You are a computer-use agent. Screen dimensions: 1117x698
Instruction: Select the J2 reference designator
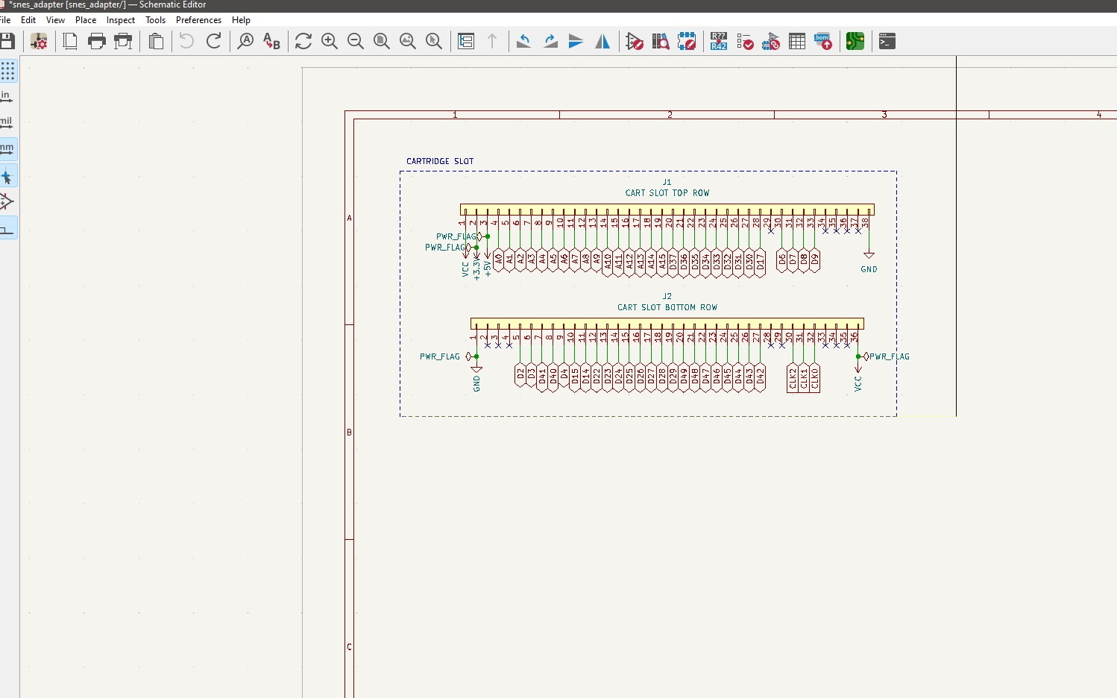(667, 296)
